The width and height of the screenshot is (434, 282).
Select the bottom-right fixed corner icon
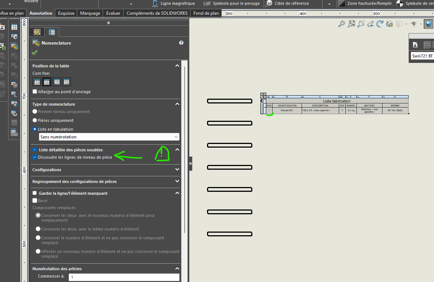point(67,82)
